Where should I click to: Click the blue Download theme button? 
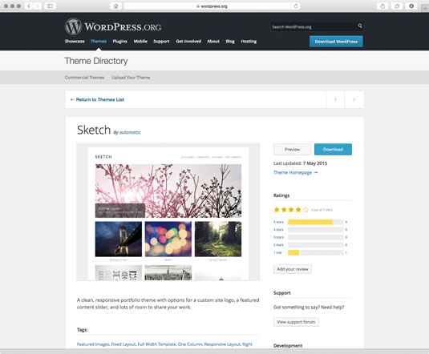tap(333, 149)
